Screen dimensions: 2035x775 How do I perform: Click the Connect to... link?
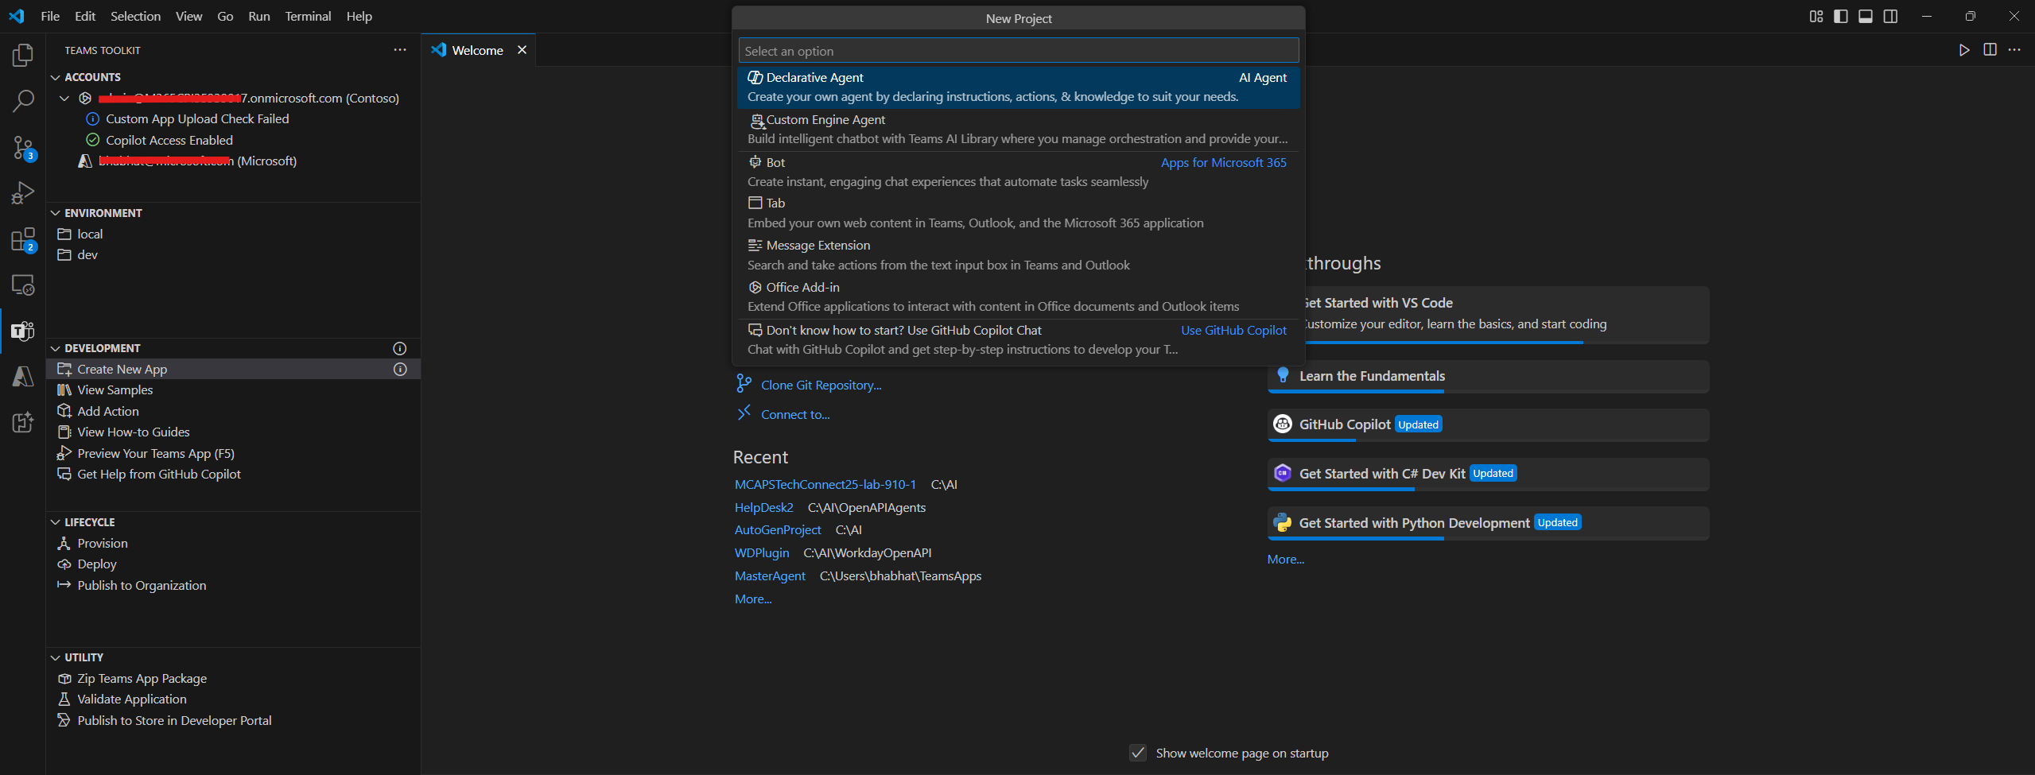[795, 414]
